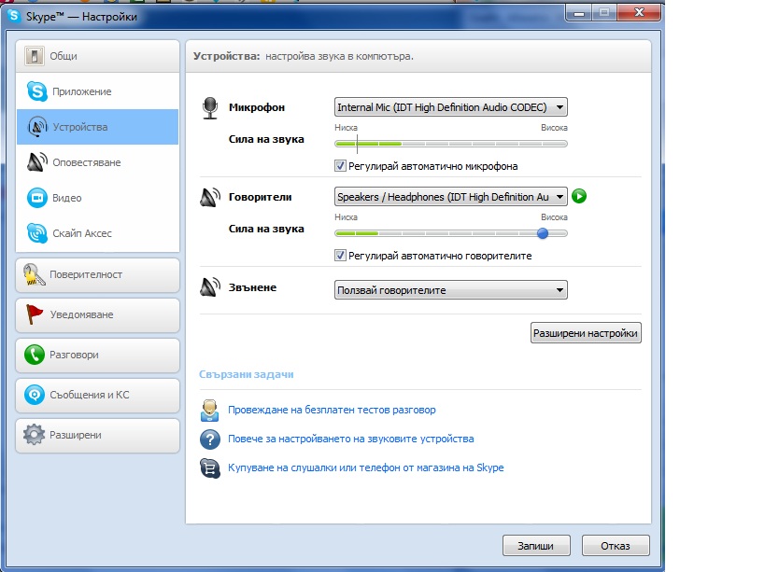This screenshot has height=572, width=765.
Task: Click the microphone icon next to Микрофон
Action: pos(210,108)
